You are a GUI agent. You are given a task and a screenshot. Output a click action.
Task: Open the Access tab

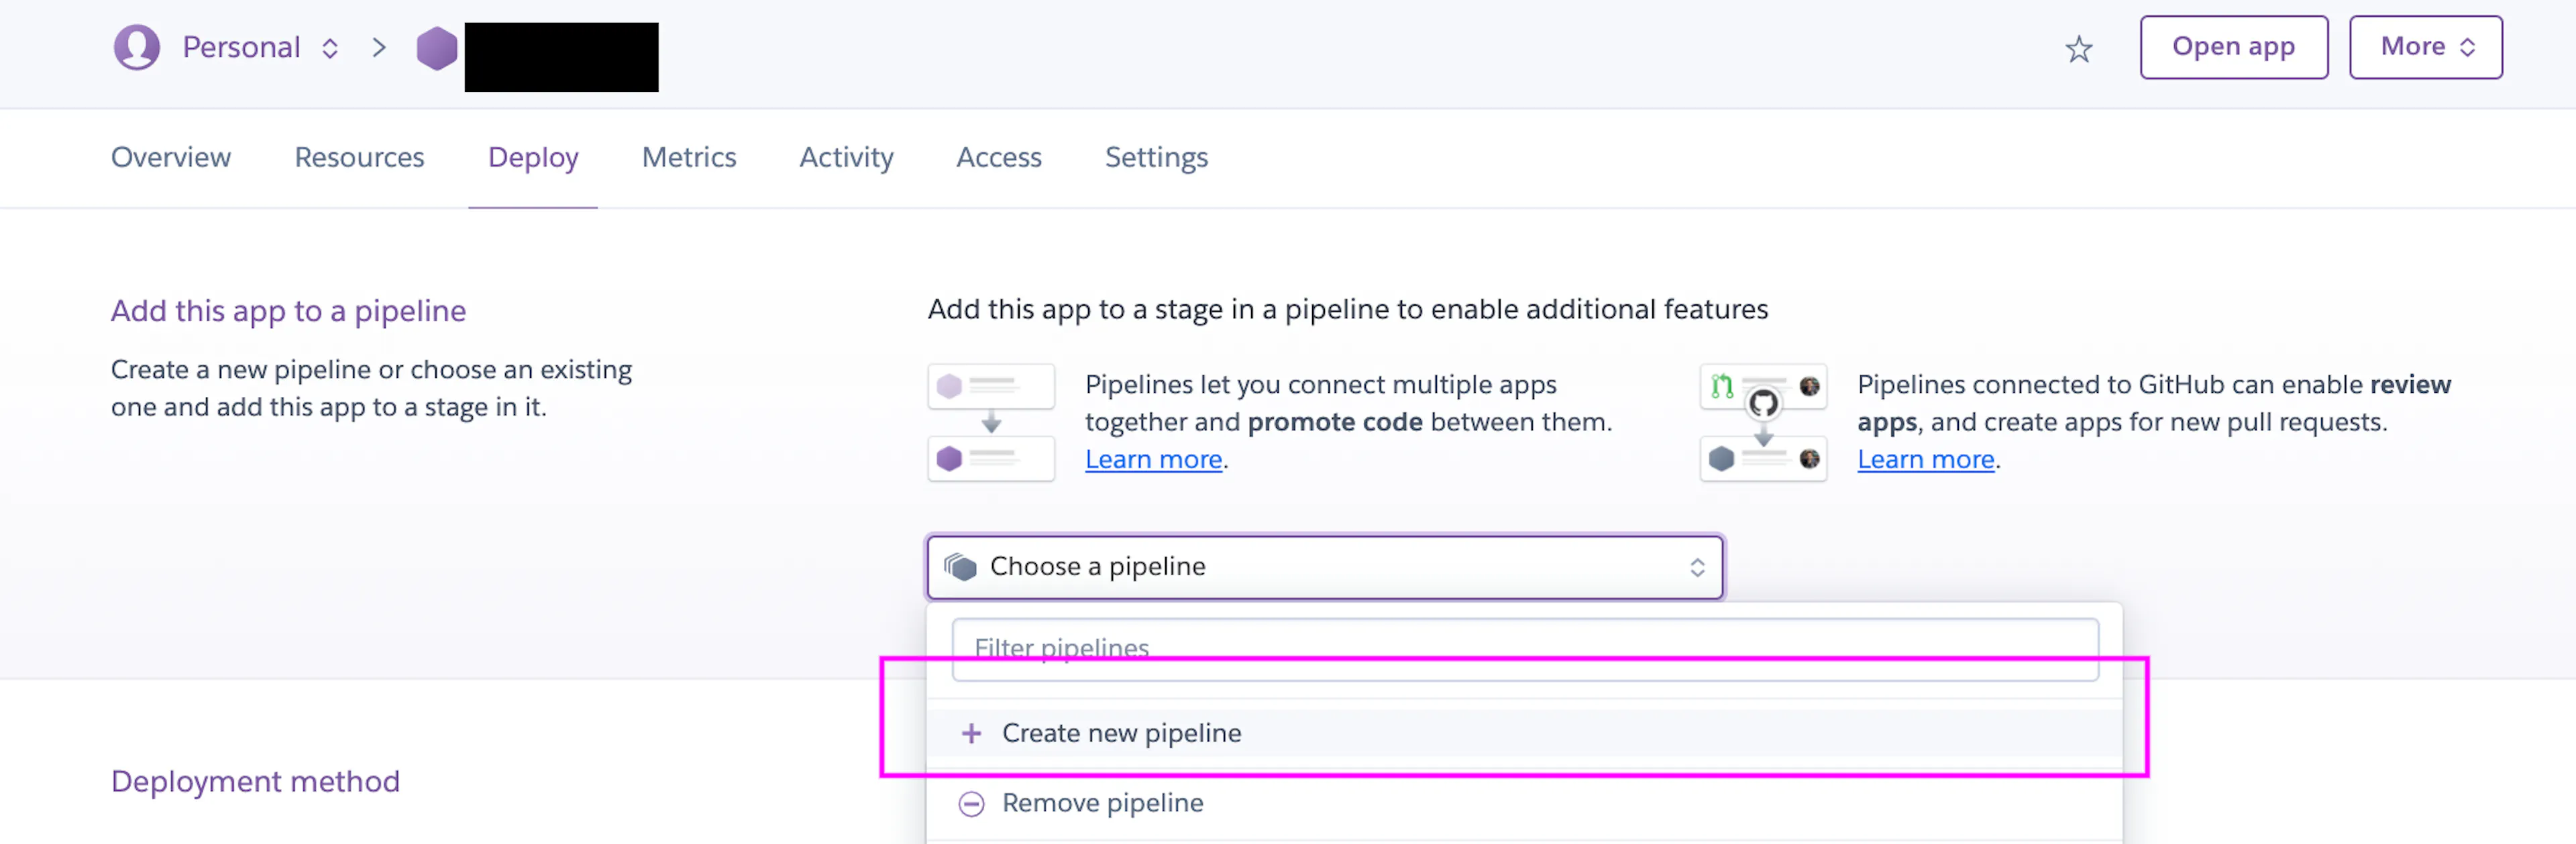999,158
